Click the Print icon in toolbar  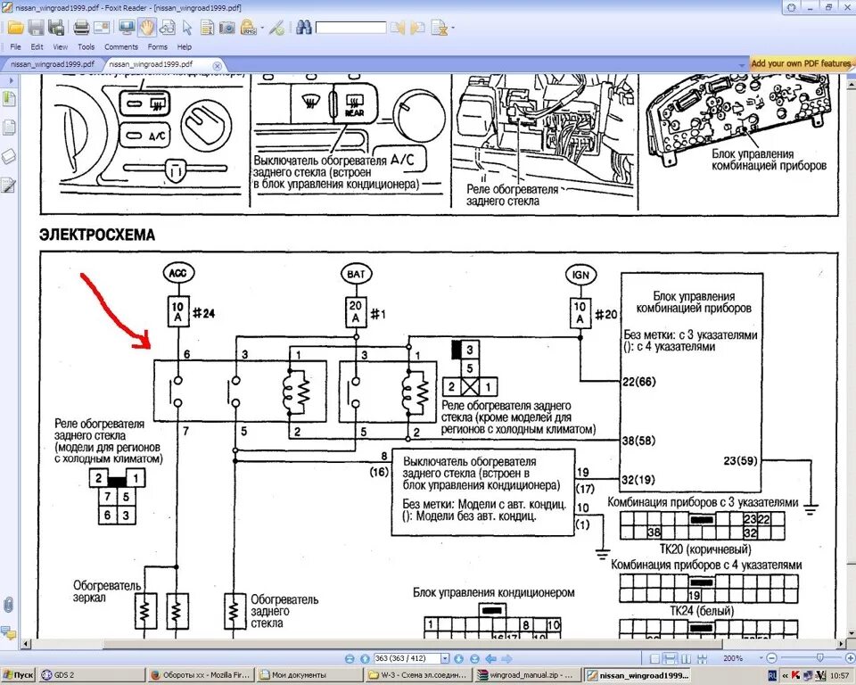81,28
